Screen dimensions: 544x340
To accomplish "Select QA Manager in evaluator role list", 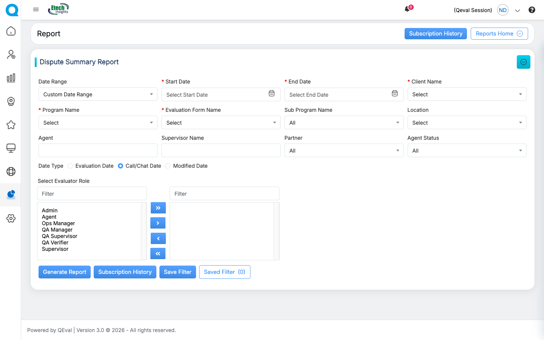I will pos(57,230).
